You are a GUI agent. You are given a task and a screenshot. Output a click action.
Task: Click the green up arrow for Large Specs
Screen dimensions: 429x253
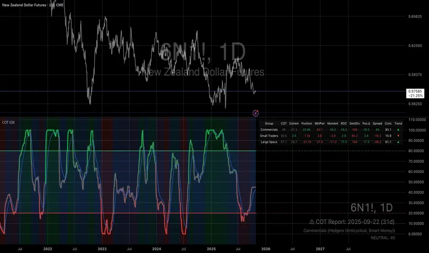pyautogui.click(x=398, y=142)
